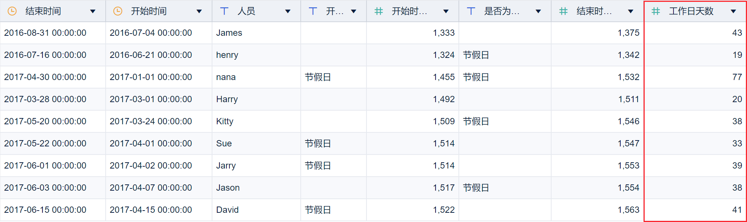
Task: Click the text-type icon of the 开… column
Action: 313,11
